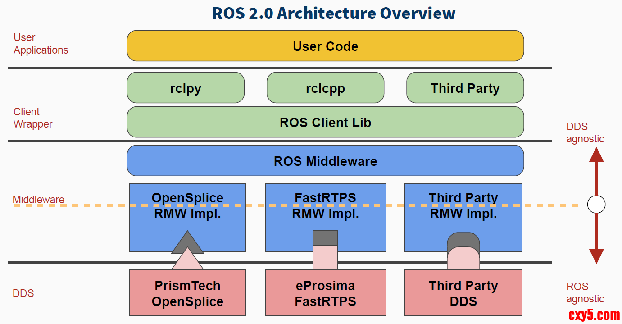Click the cxy5.com watermark link
Viewport: 622px width, 324px height.
[x=594, y=315]
